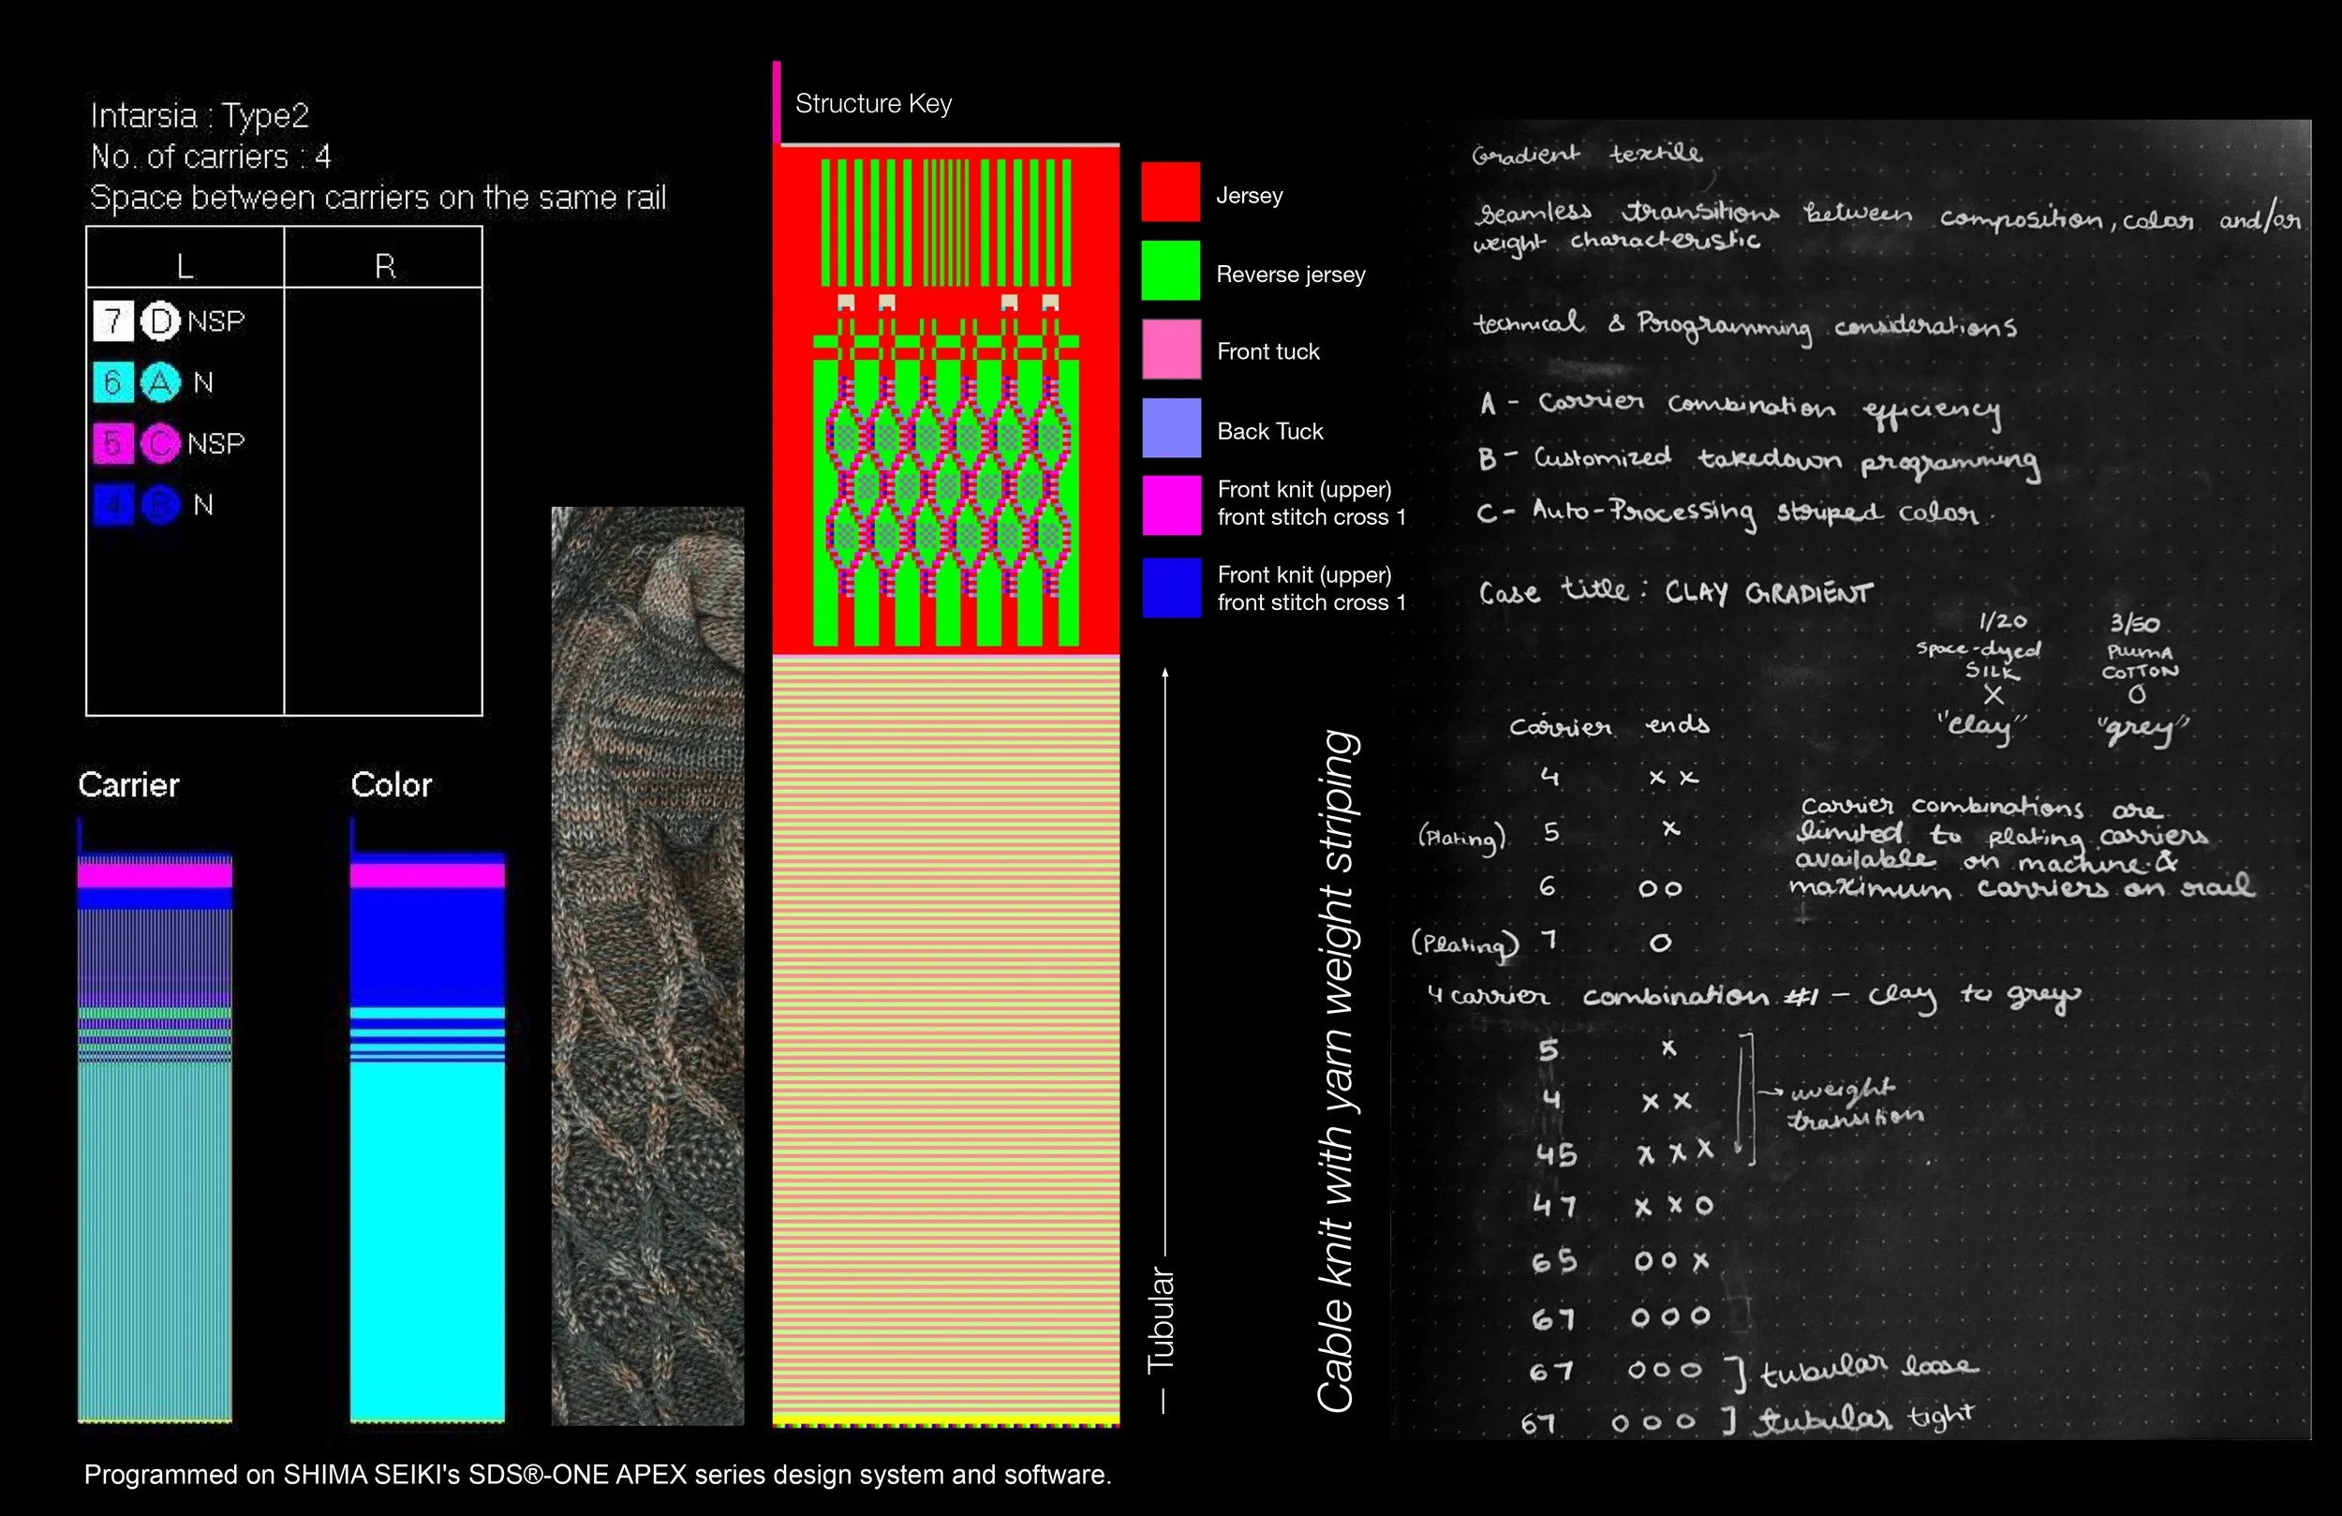2342x1516 pixels.
Task: Click handwritten 'C - Auto-Processing striped color'
Action: tap(1737, 513)
